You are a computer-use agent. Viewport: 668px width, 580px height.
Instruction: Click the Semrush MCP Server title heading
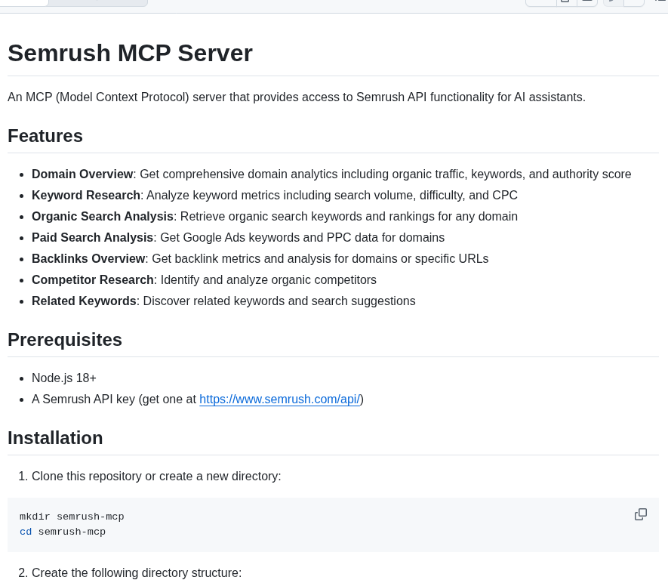pos(130,54)
